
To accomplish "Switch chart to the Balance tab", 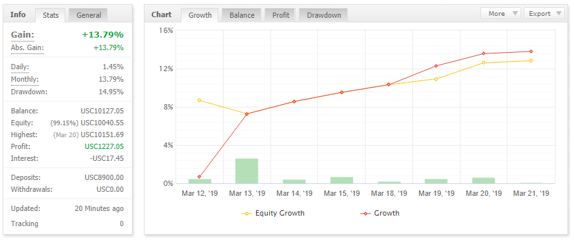I will pos(241,15).
